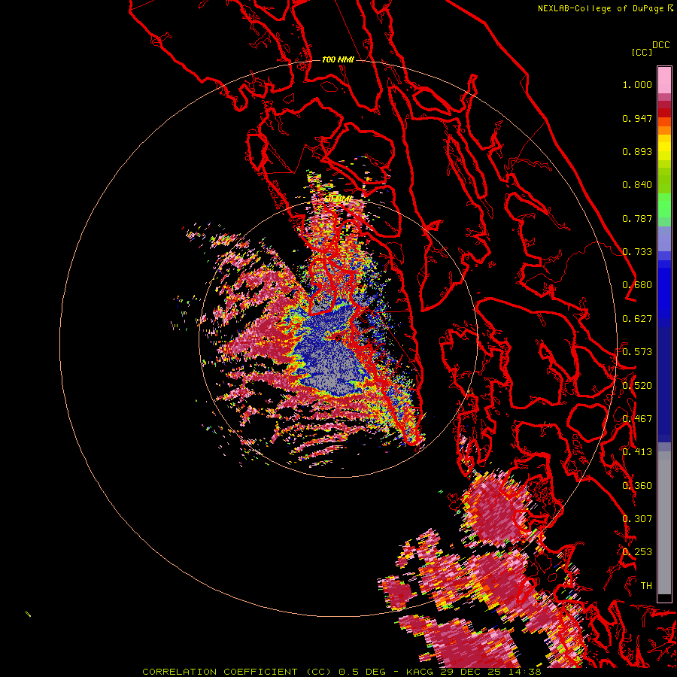The image size is (677, 677).
Task: Pick the orange swatch below 0.947
Action: point(664,130)
